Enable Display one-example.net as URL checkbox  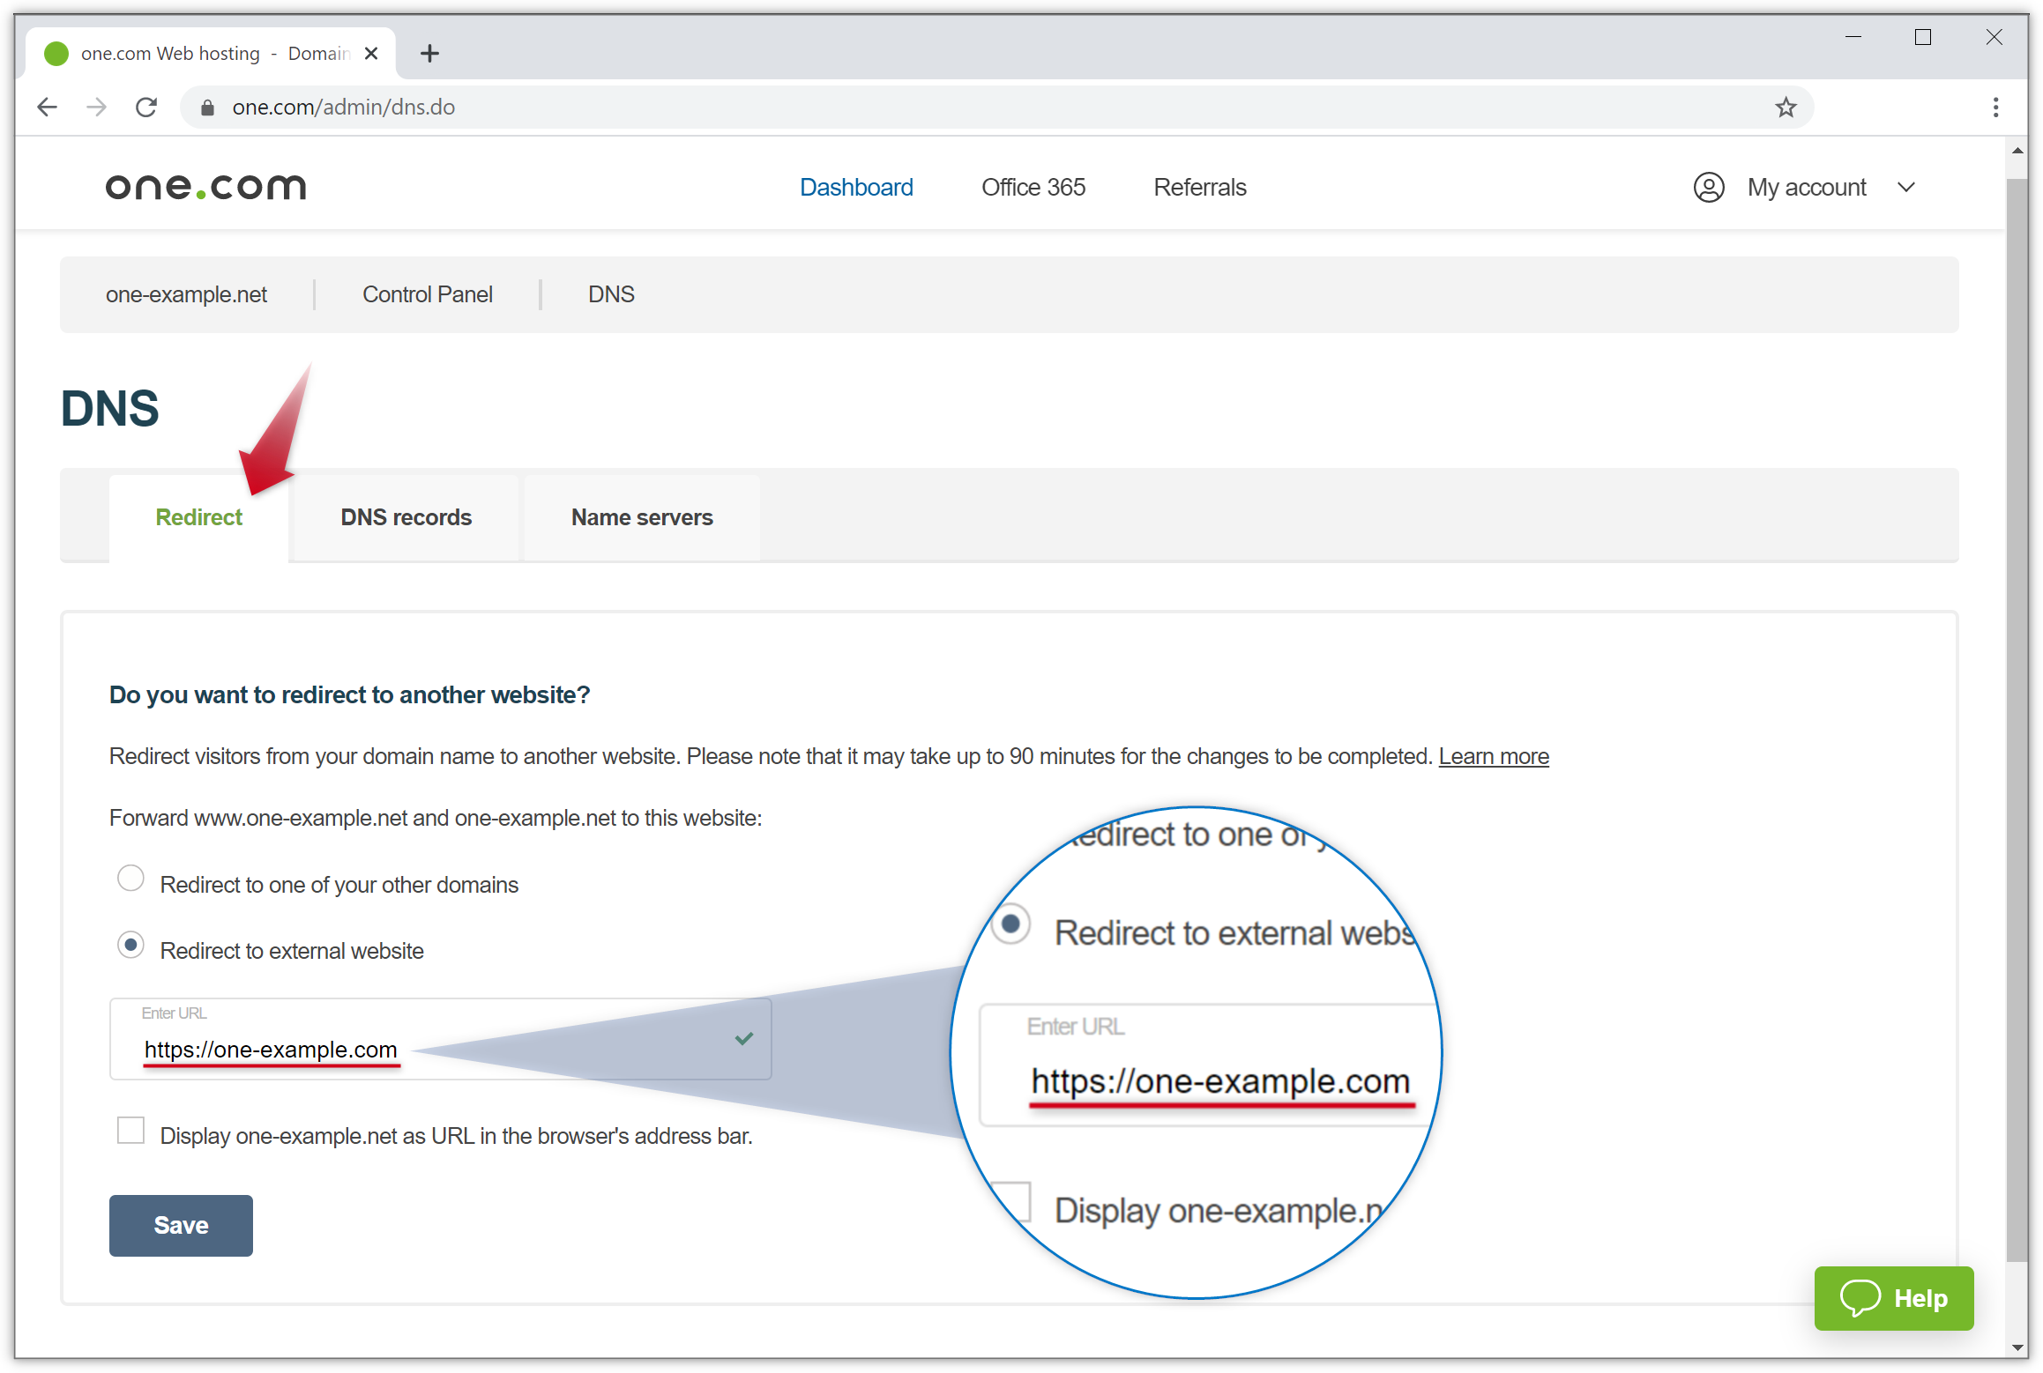pyautogui.click(x=131, y=1132)
